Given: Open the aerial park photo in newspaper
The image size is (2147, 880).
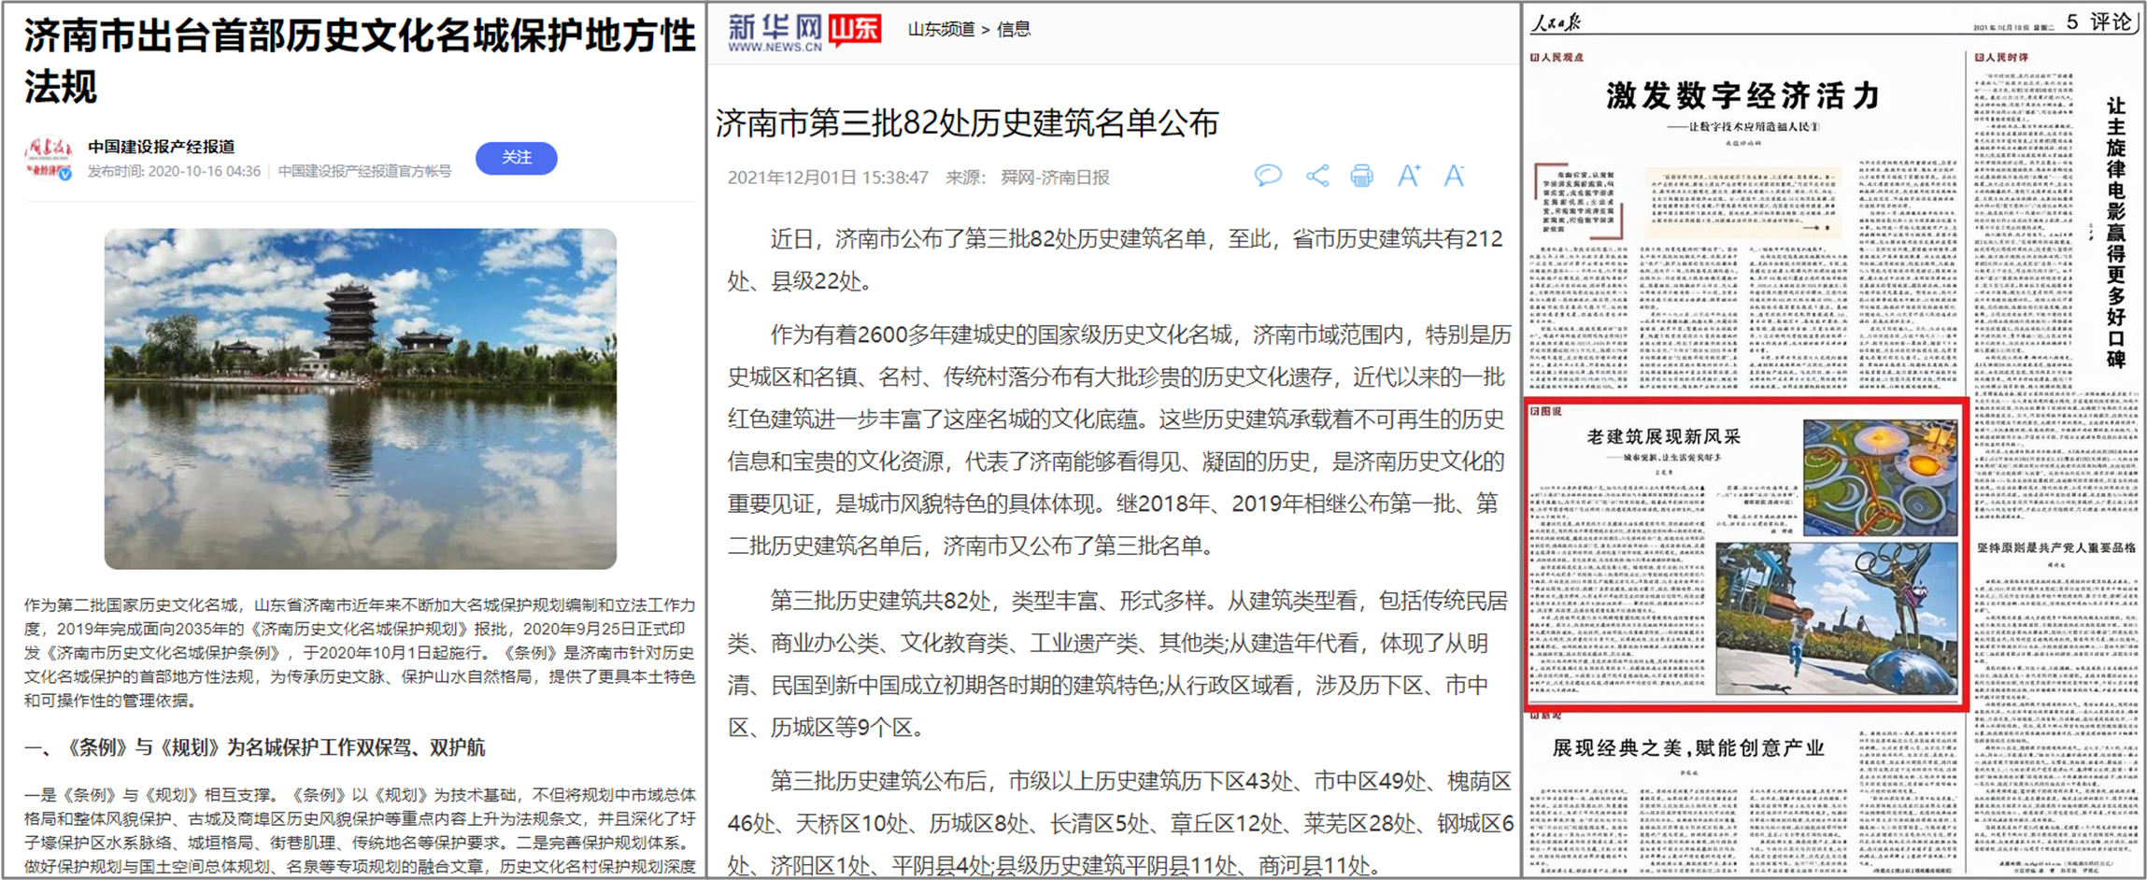Looking at the screenshot, I should coord(1880,476).
